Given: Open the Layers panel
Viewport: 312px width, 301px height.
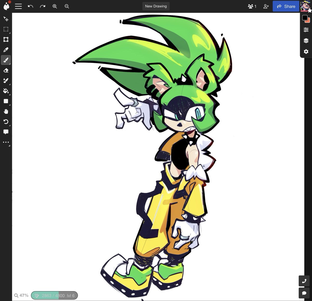Looking at the screenshot, I should pos(306,41).
